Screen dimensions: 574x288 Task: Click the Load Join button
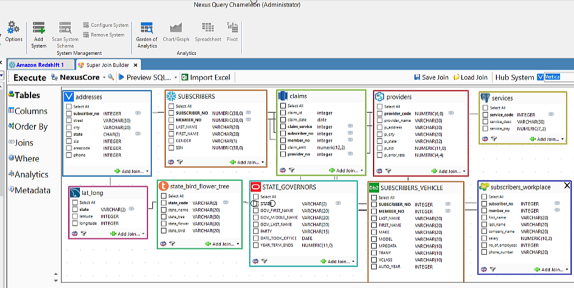point(470,77)
